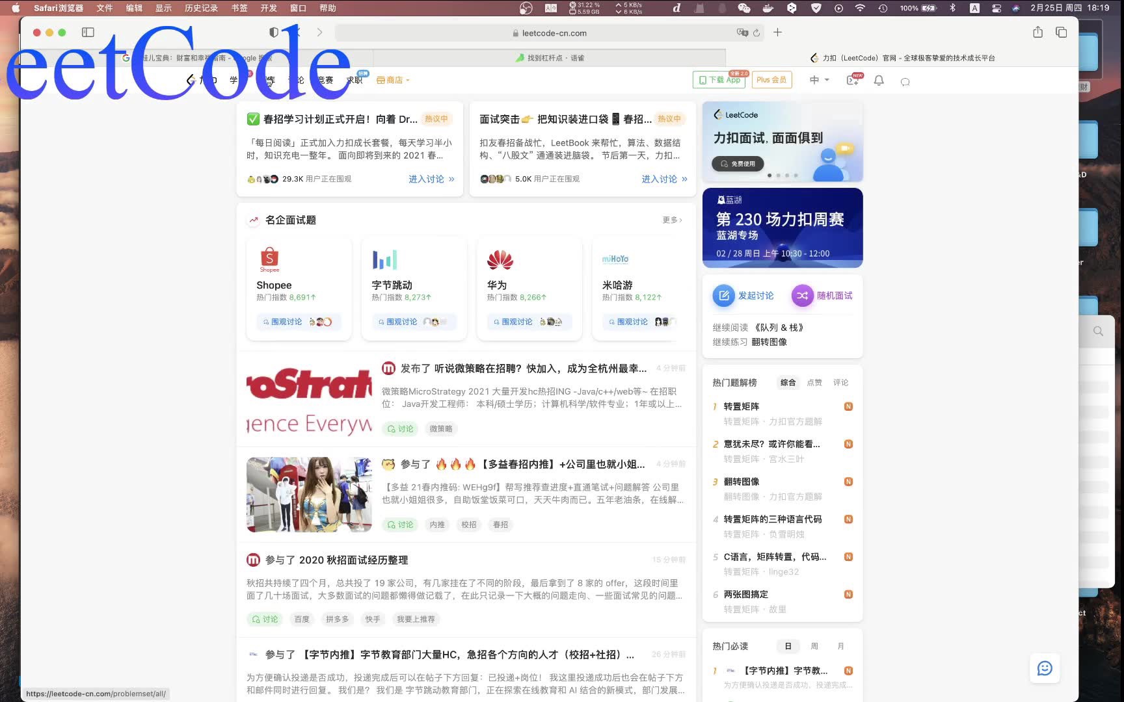Open 转置矩阵的三种语言代码 solution
Viewport: 1124px width, 702px height.
773,519
